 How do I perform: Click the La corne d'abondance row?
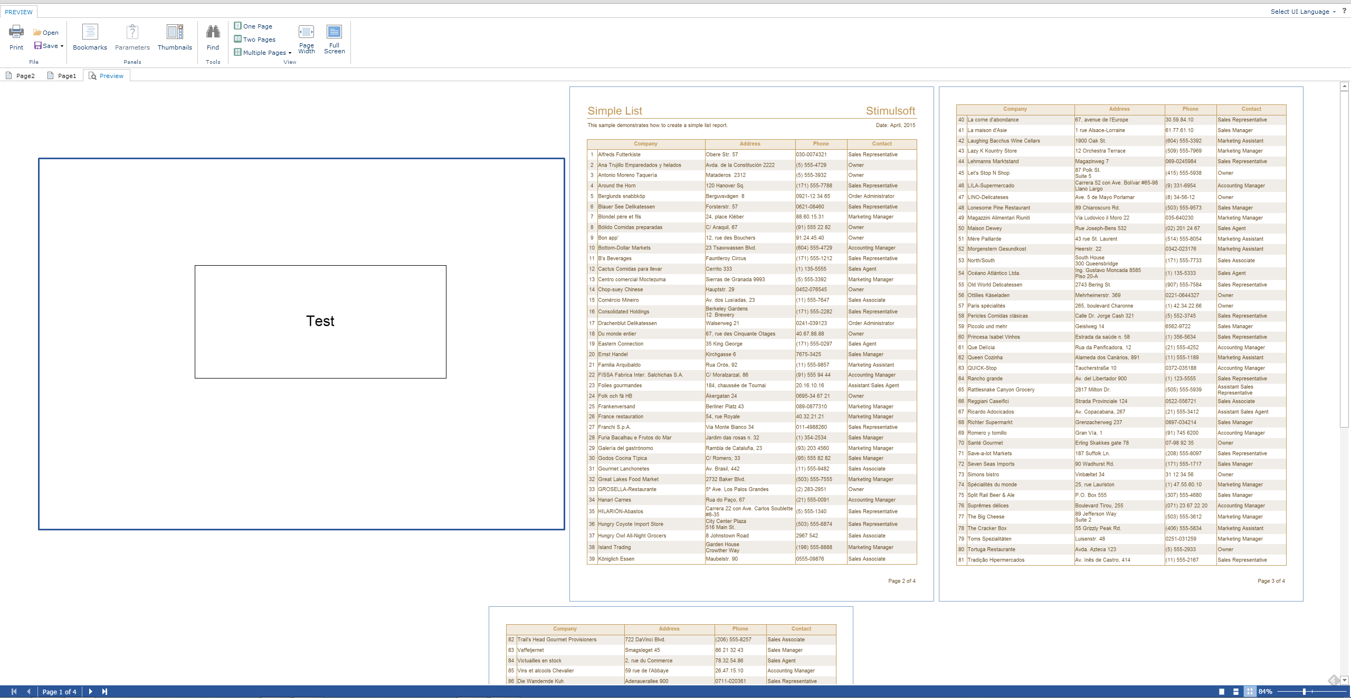point(1121,120)
